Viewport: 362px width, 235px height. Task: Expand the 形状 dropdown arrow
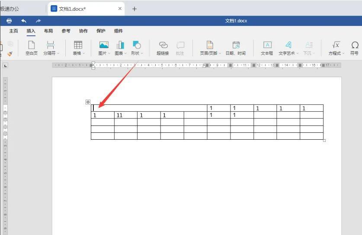pyautogui.click(x=142, y=53)
